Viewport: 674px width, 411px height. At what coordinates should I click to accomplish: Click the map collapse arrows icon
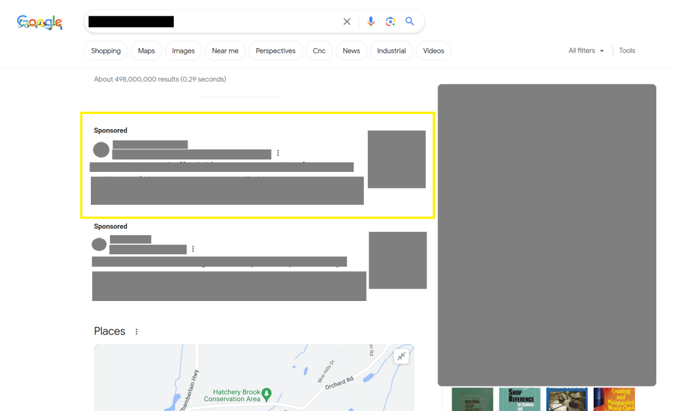click(401, 356)
